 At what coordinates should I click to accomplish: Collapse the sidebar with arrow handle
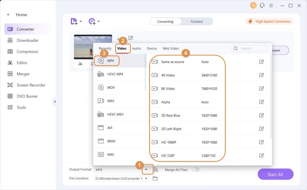55,102
